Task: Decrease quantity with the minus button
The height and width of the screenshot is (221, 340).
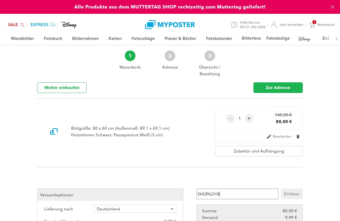Action: (x=230, y=118)
